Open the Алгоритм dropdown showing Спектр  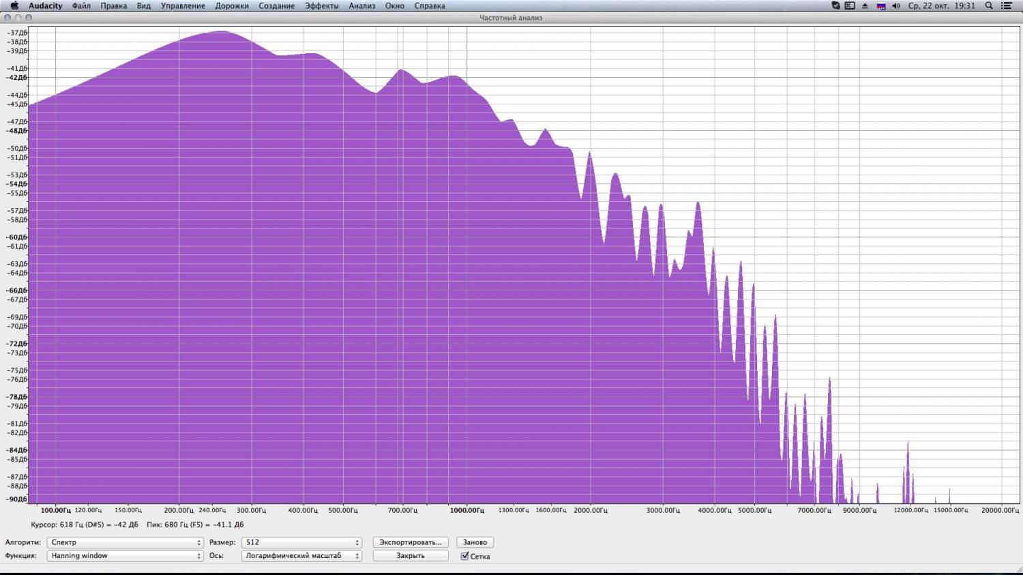point(125,542)
